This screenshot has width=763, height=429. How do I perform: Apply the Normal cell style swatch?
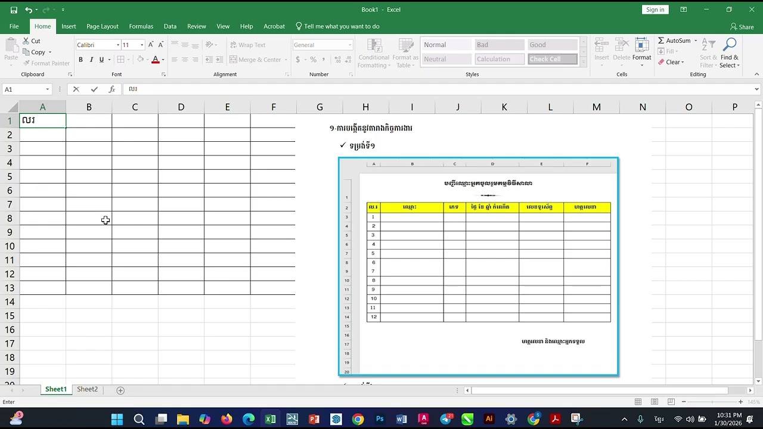click(447, 45)
